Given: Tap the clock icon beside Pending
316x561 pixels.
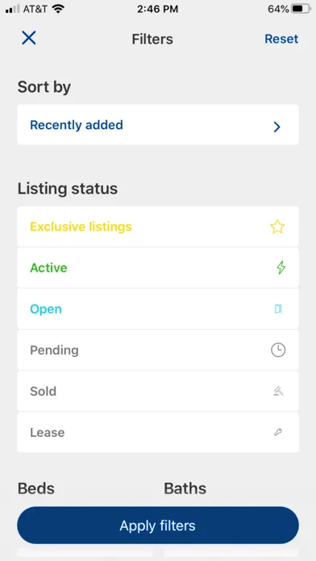Looking at the screenshot, I should click(278, 350).
